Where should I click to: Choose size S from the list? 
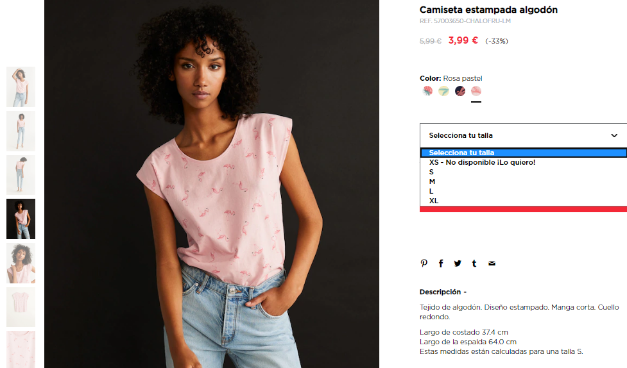(x=524, y=172)
